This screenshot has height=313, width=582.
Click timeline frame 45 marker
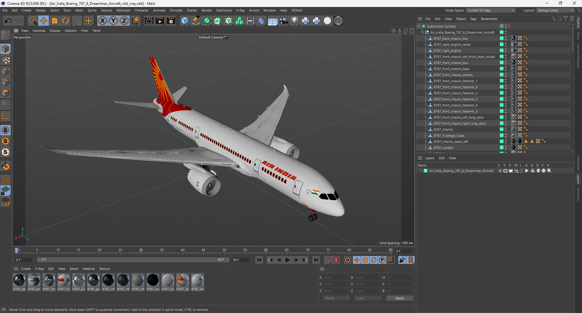pos(203,250)
